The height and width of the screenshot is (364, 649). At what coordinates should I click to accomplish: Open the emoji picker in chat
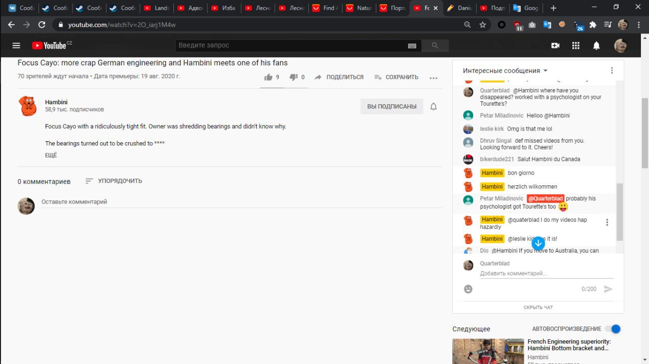[x=468, y=289]
